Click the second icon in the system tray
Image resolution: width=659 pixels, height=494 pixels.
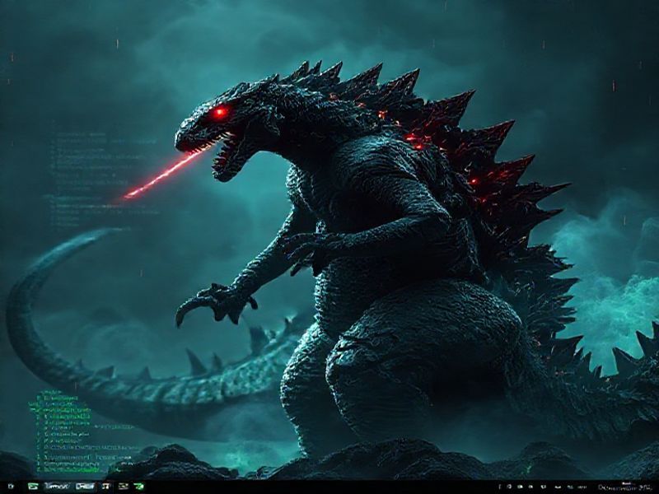point(509,487)
